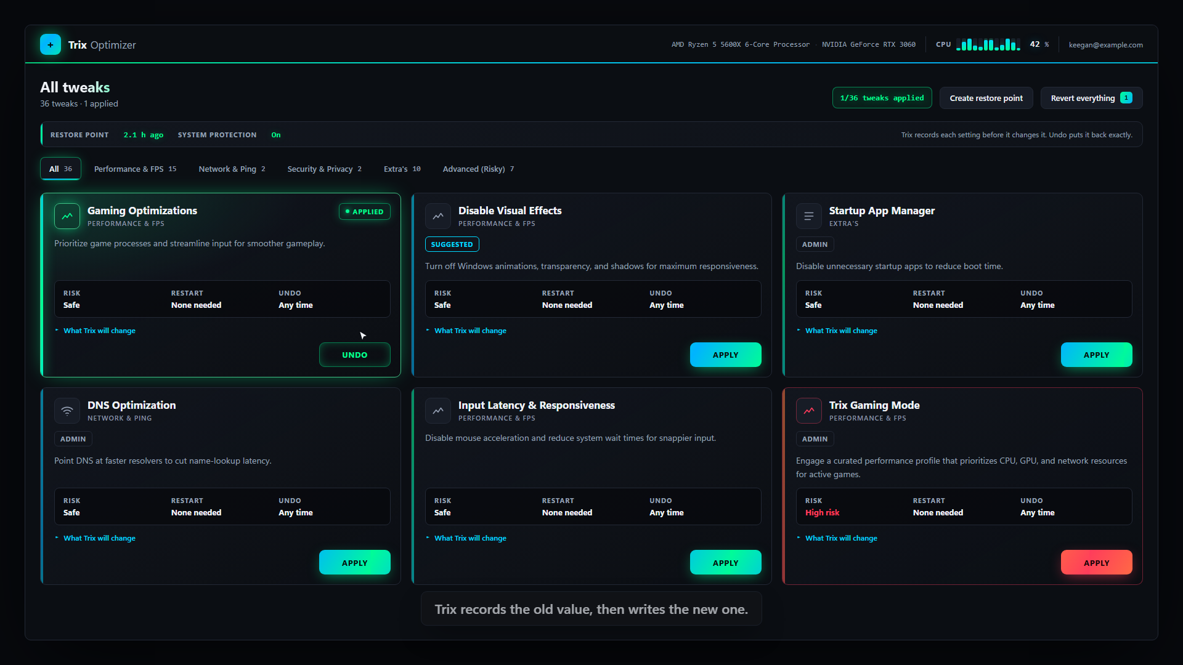Expand 'What Trix will change' under Input Latency
Screen dimensions: 1183x665
pos(466,538)
